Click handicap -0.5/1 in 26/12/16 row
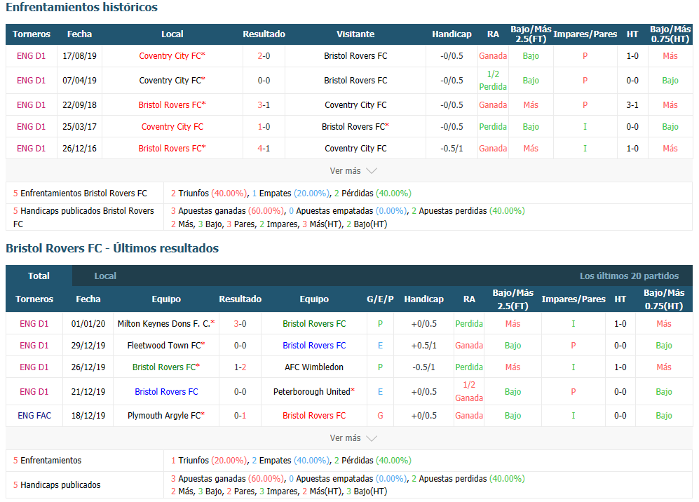Image resolution: width=699 pixels, height=502 pixels. tap(452, 149)
